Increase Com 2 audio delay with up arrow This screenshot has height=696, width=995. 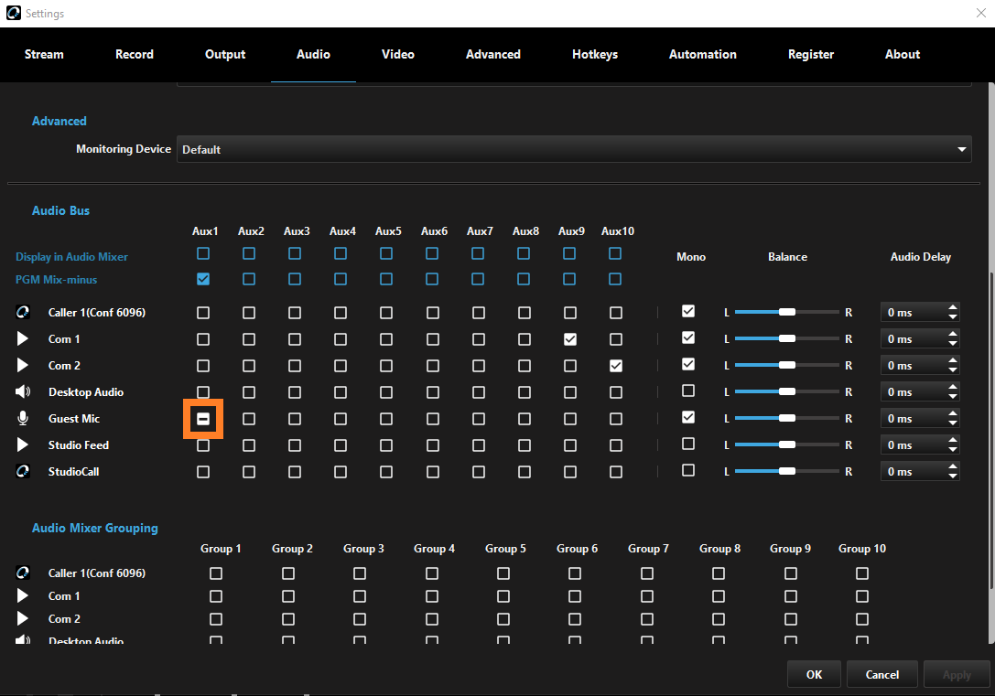(953, 361)
